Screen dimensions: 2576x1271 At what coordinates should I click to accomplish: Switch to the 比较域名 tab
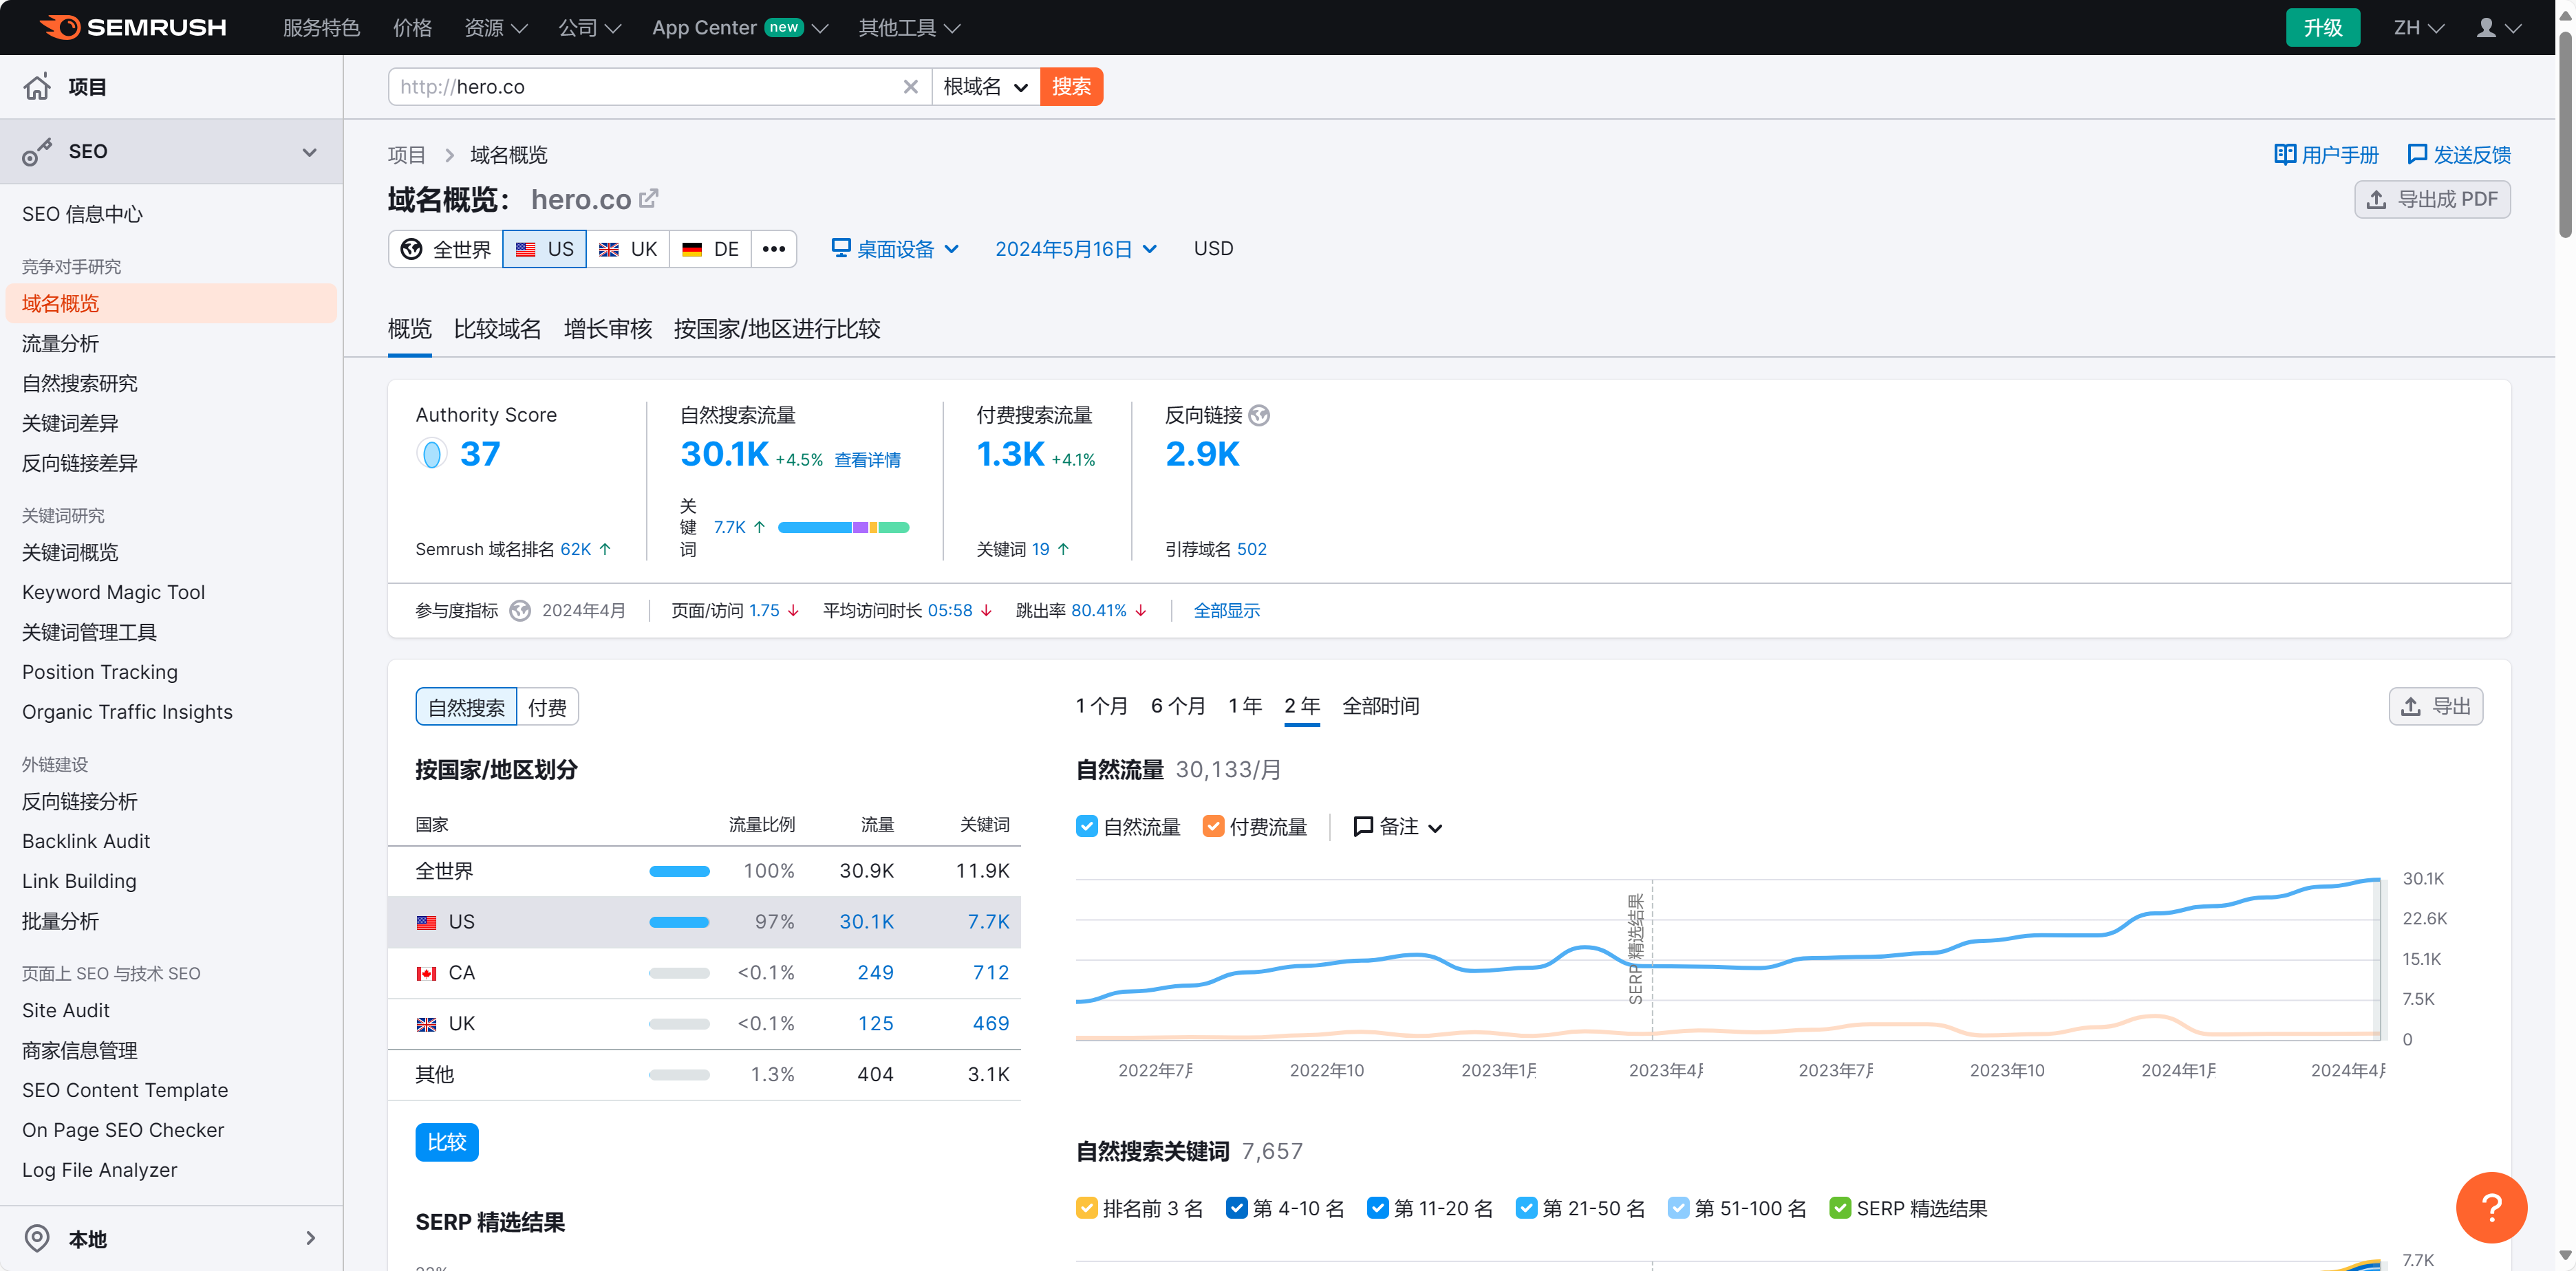click(x=497, y=329)
